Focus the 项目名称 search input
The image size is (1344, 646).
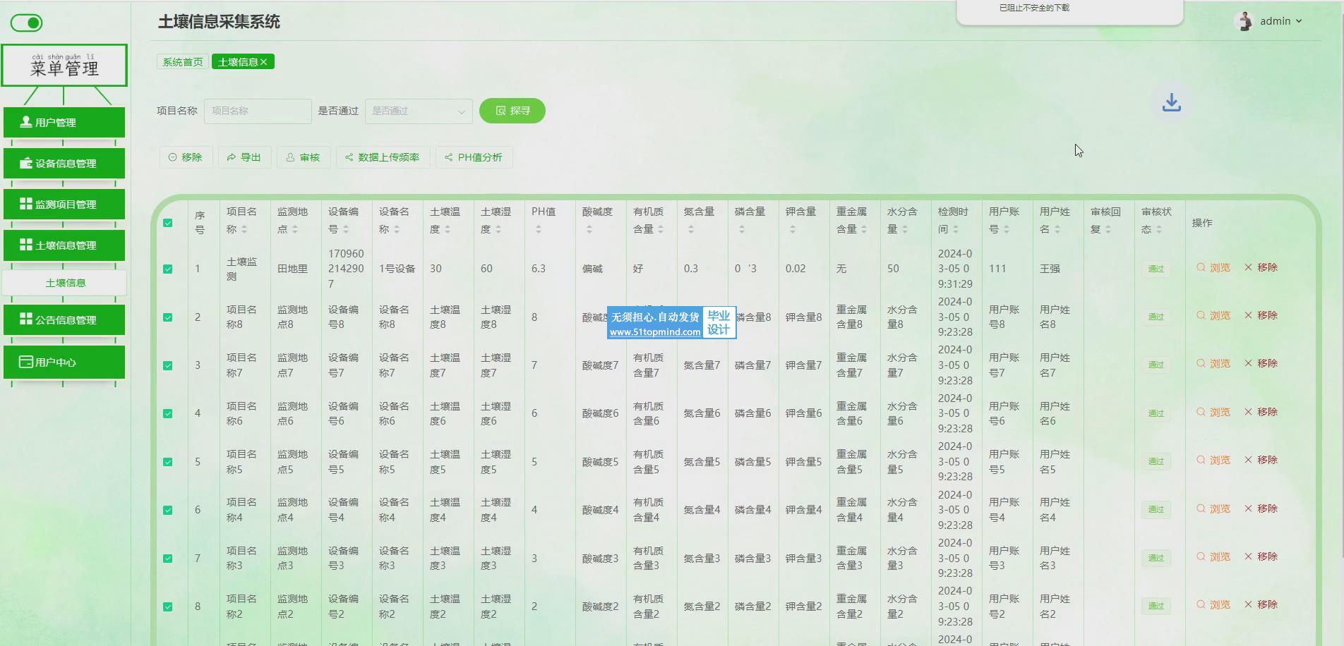click(258, 111)
